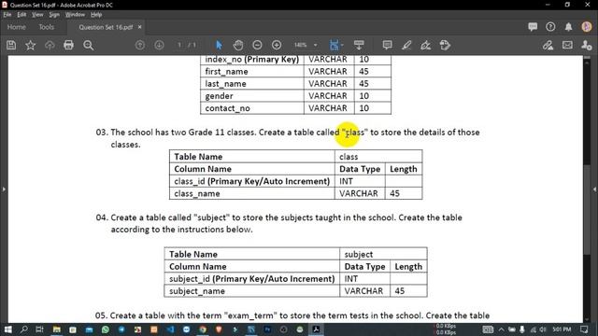Open the Help question mark
The image size is (598, 336).
pyautogui.click(x=550, y=27)
